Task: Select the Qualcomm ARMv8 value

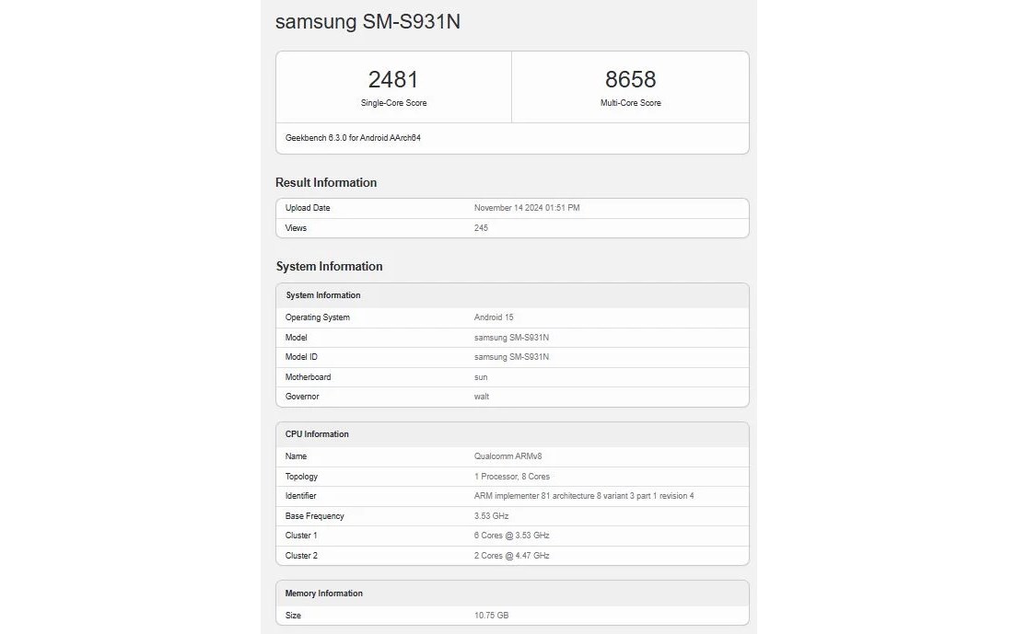Action: coord(508,456)
